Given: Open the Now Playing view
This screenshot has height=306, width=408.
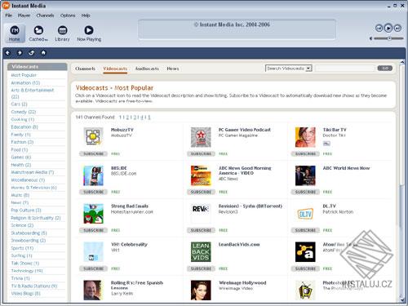Looking at the screenshot, I should (89, 33).
